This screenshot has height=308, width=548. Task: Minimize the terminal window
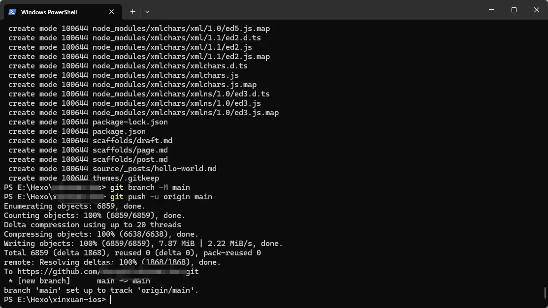pyautogui.click(x=491, y=10)
